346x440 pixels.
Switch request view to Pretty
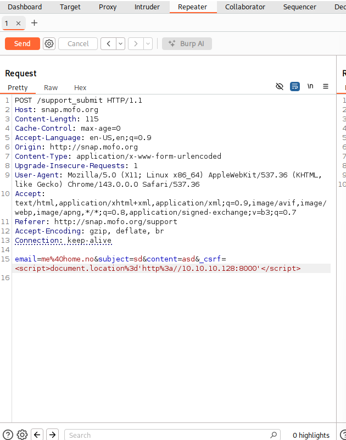[18, 87]
